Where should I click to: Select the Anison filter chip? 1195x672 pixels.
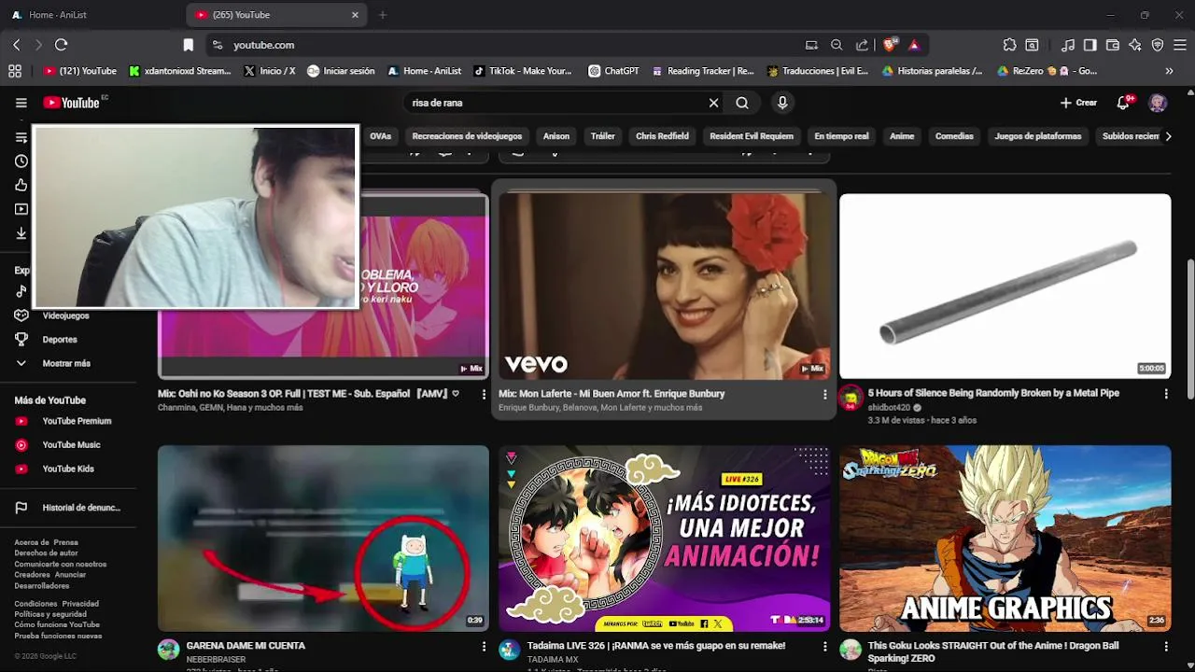556,136
